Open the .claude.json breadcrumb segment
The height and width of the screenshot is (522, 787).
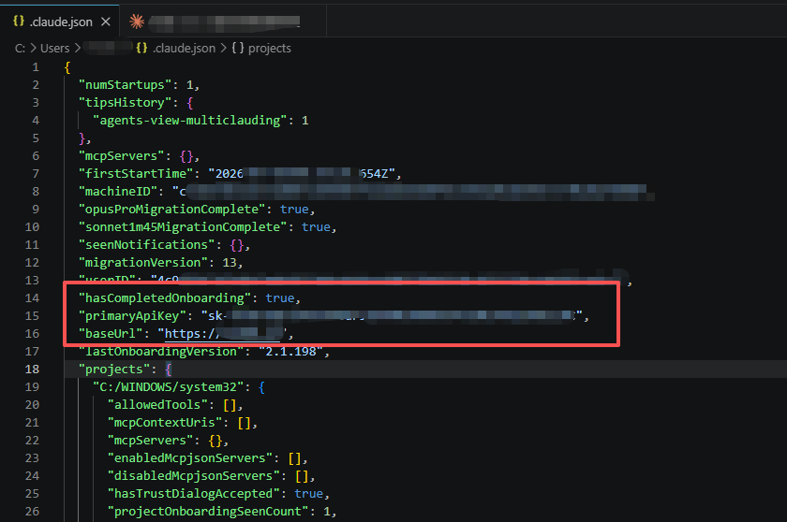pyautogui.click(x=185, y=48)
